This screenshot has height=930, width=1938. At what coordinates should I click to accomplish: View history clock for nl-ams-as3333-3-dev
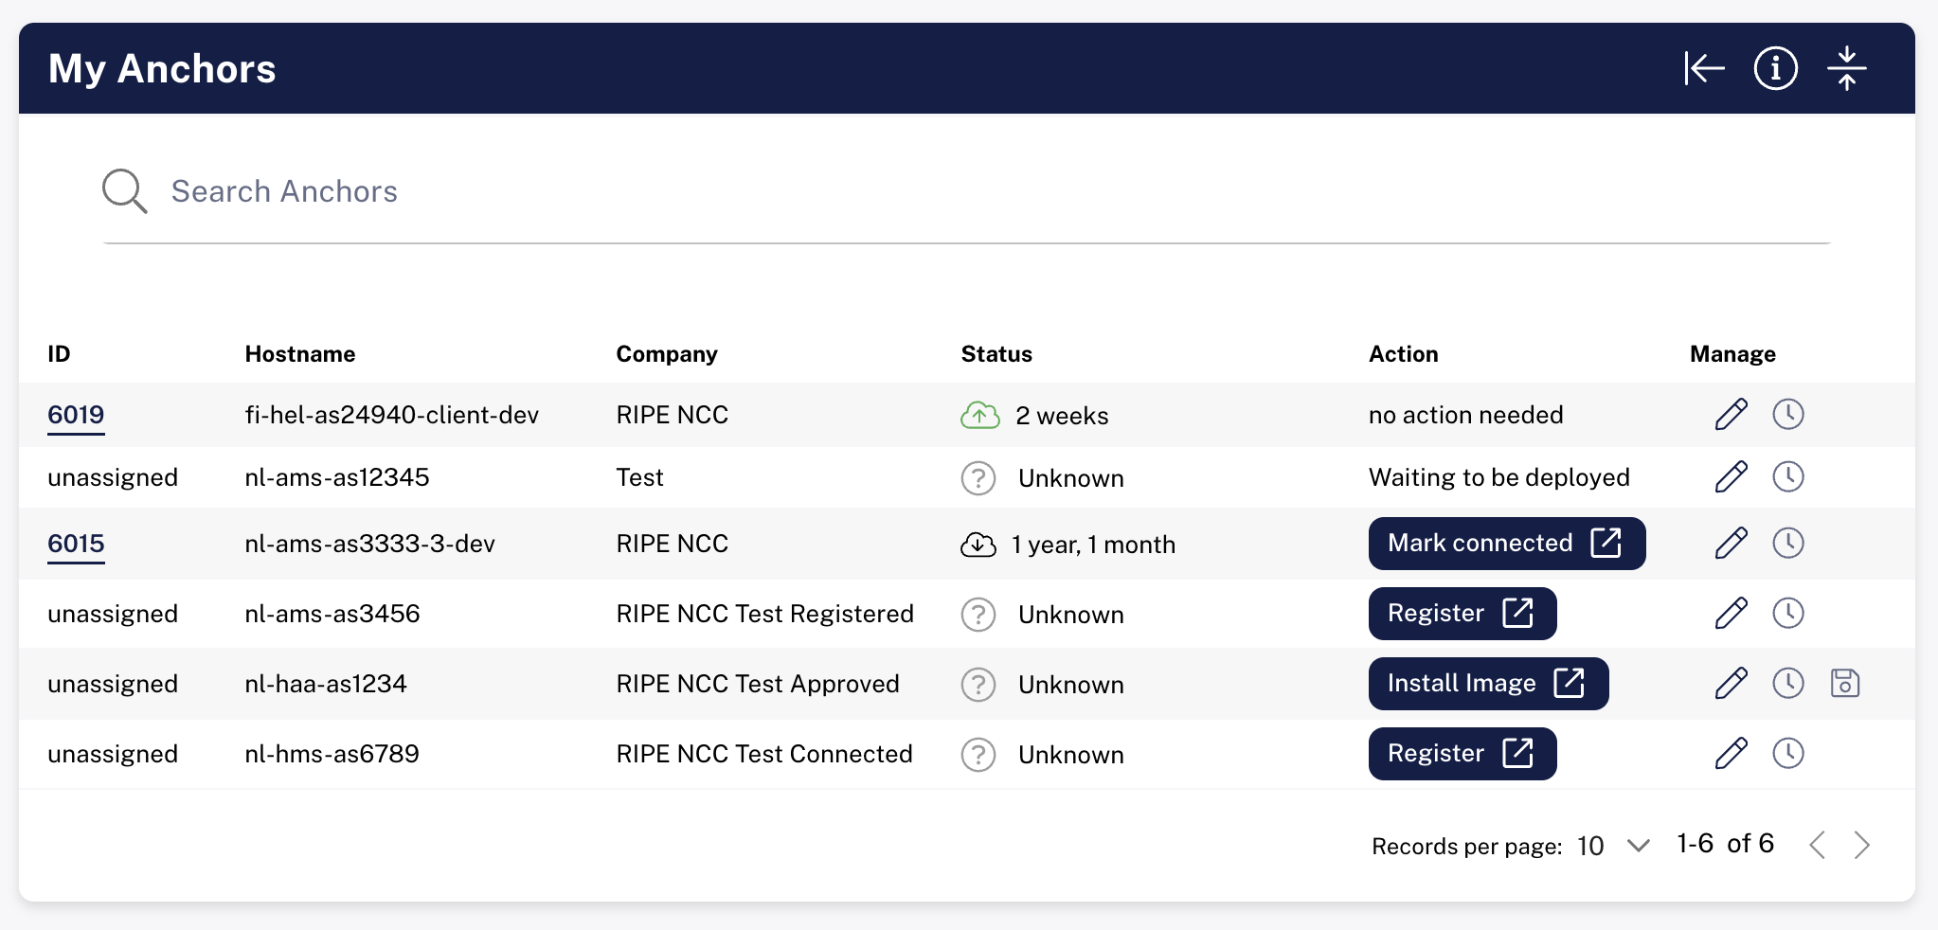coord(1787,544)
